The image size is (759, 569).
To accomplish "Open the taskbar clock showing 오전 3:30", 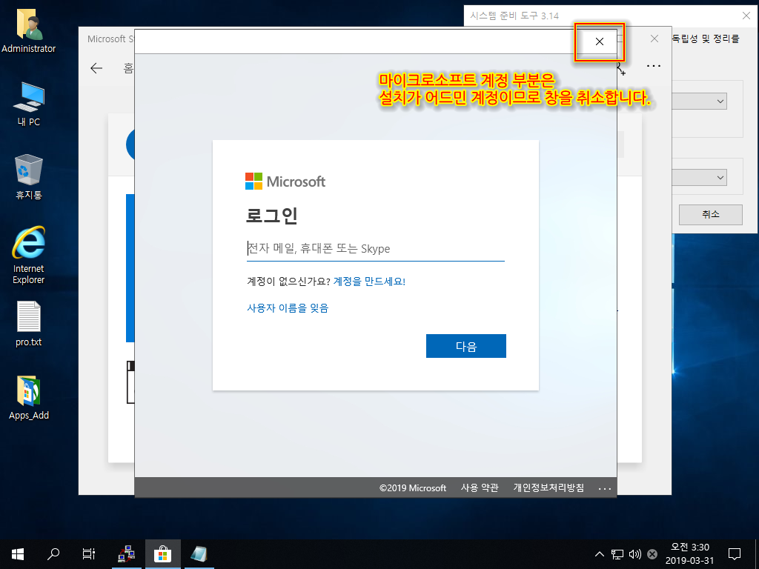I will [689, 554].
